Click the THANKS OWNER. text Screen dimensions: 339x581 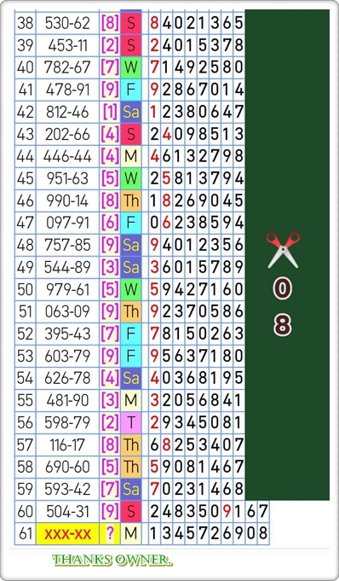point(112,560)
